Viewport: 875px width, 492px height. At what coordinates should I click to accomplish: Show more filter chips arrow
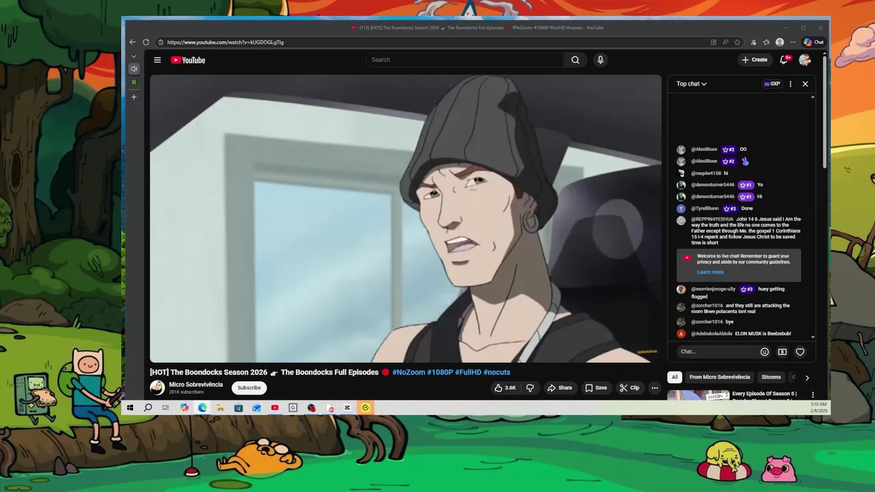(x=807, y=377)
